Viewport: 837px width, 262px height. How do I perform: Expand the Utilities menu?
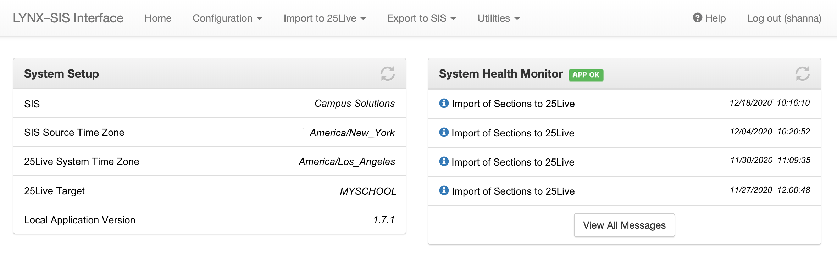point(498,18)
